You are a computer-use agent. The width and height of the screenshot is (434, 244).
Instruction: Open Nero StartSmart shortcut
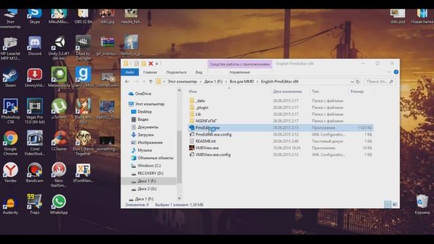point(59,175)
